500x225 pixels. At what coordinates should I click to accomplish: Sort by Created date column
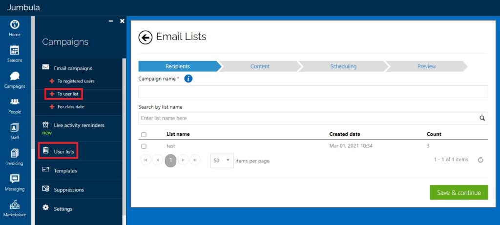344,134
